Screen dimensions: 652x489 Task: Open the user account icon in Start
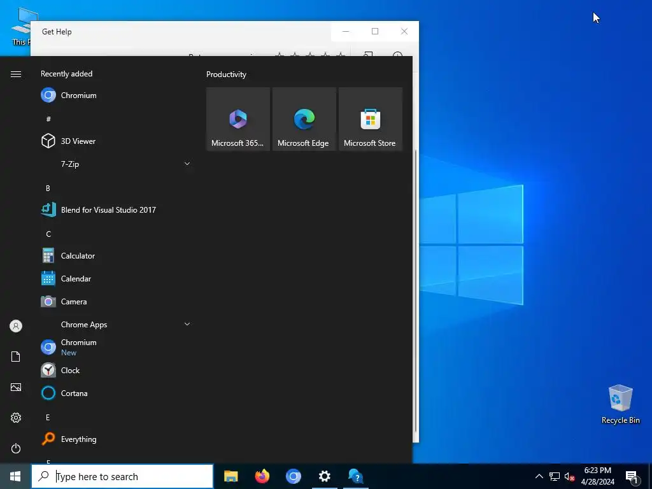16,326
